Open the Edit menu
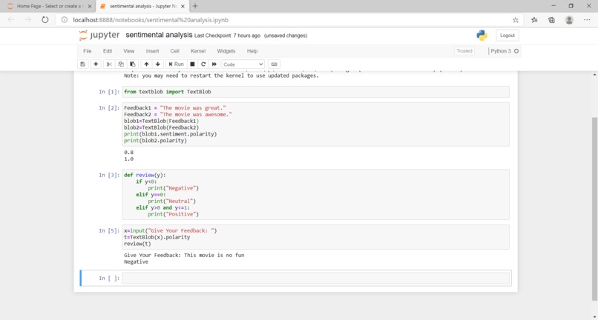The image size is (598, 320). (x=108, y=51)
